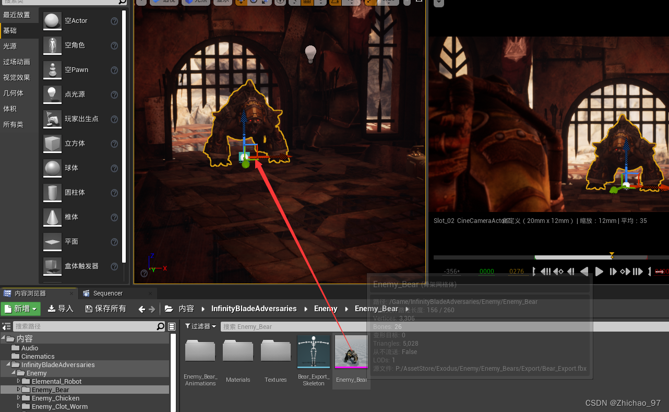Click the 保存所有 save all button
This screenshot has width=669, height=412.
pos(105,309)
